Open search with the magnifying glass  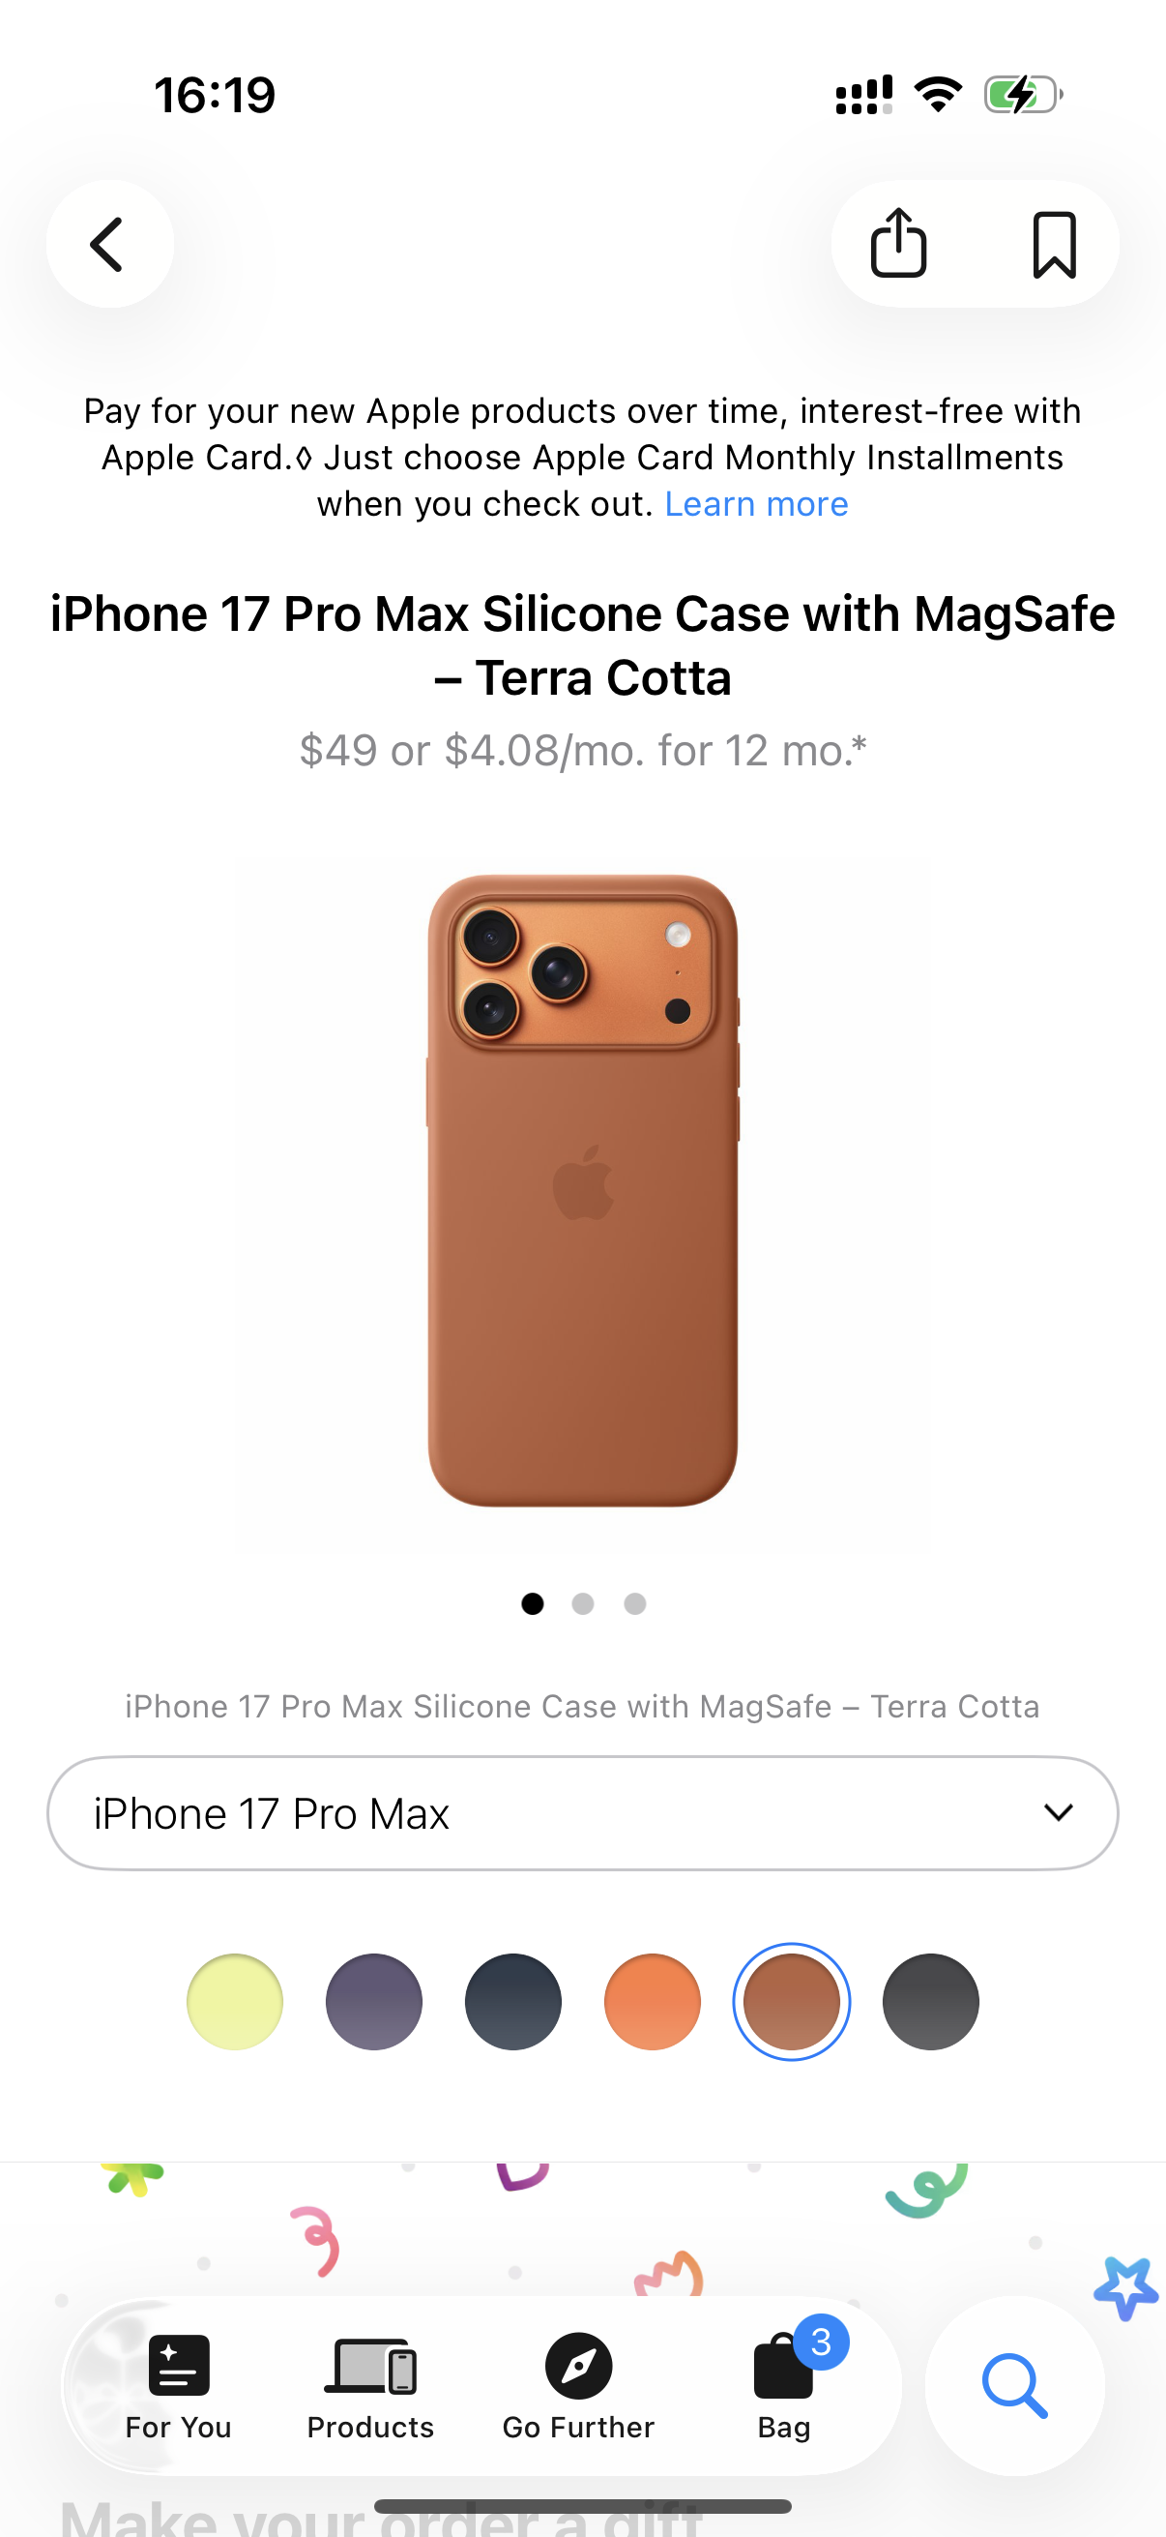[1014, 2385]
